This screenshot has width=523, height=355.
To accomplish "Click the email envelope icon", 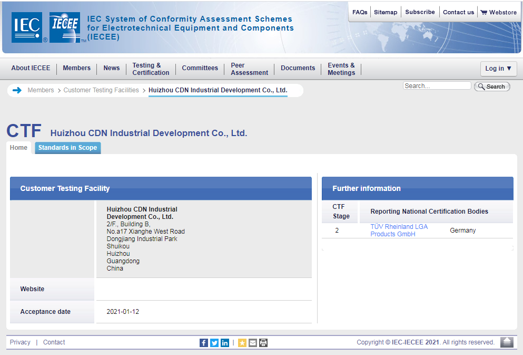I will click(253, 343).
